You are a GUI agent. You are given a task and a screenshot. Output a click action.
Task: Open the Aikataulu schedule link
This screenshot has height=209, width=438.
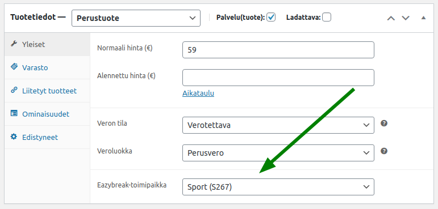click(x=198, y=93)
